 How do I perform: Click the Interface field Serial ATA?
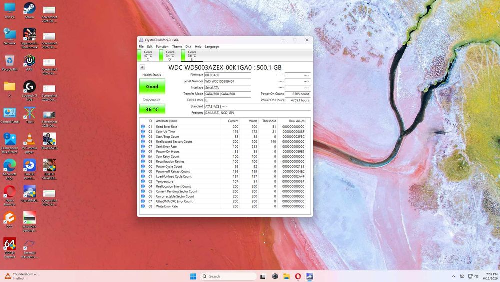pyautogui.click(x=227, y=87)
